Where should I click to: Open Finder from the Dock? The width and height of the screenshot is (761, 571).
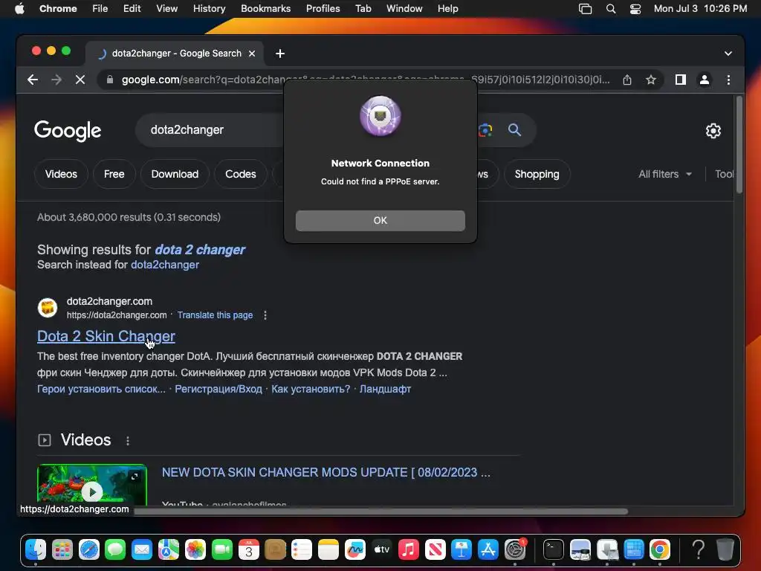(36, 549)
